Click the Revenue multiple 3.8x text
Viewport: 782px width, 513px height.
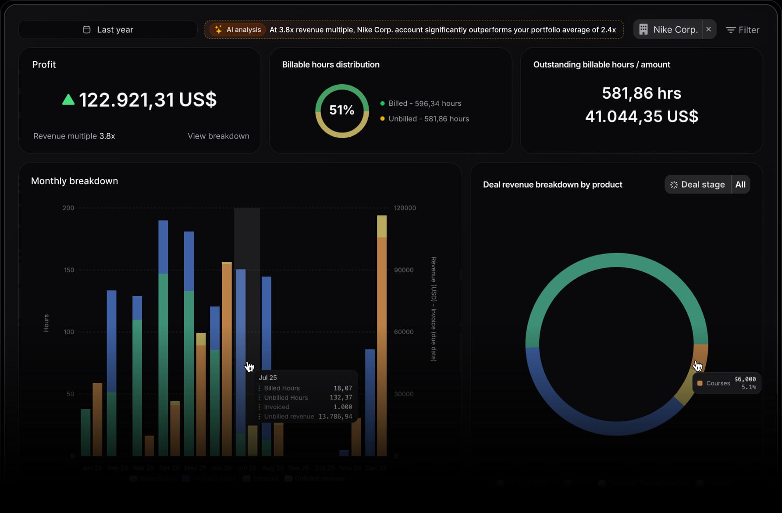click(74, 136)
